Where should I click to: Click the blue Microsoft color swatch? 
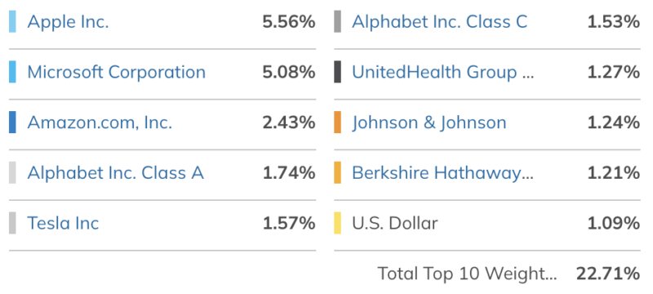coord(12,72)
